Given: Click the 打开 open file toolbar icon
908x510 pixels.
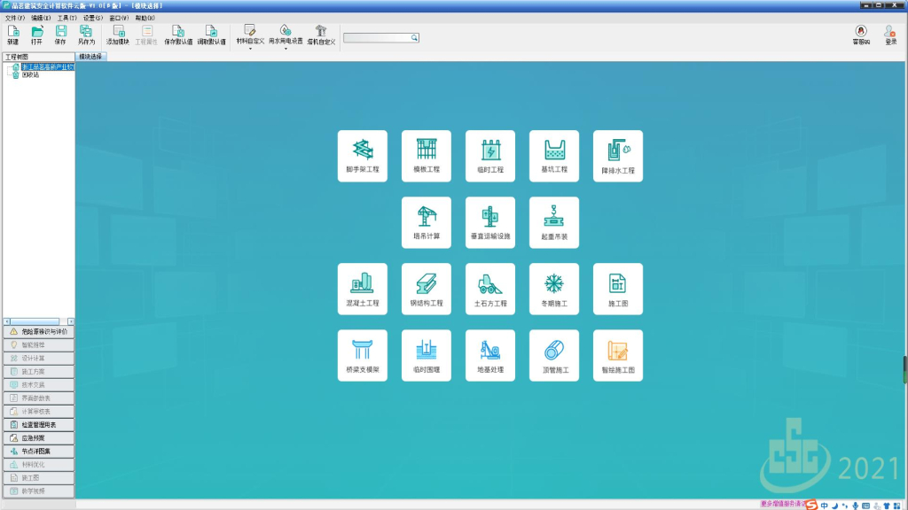Looking at the screenshot, I should (x=37, y=35).
